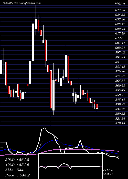Click the 597.02 price axis label
The width and height of the screenshot is (128, 179).
120,52
